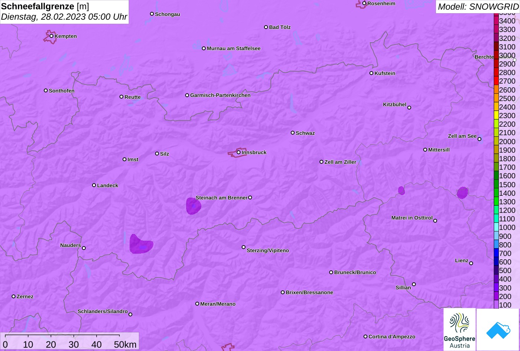Screen dimensions: 520x351
Task: Click the Schwaz marker circle
Action: pyautogui.click(x=293, y=133)
